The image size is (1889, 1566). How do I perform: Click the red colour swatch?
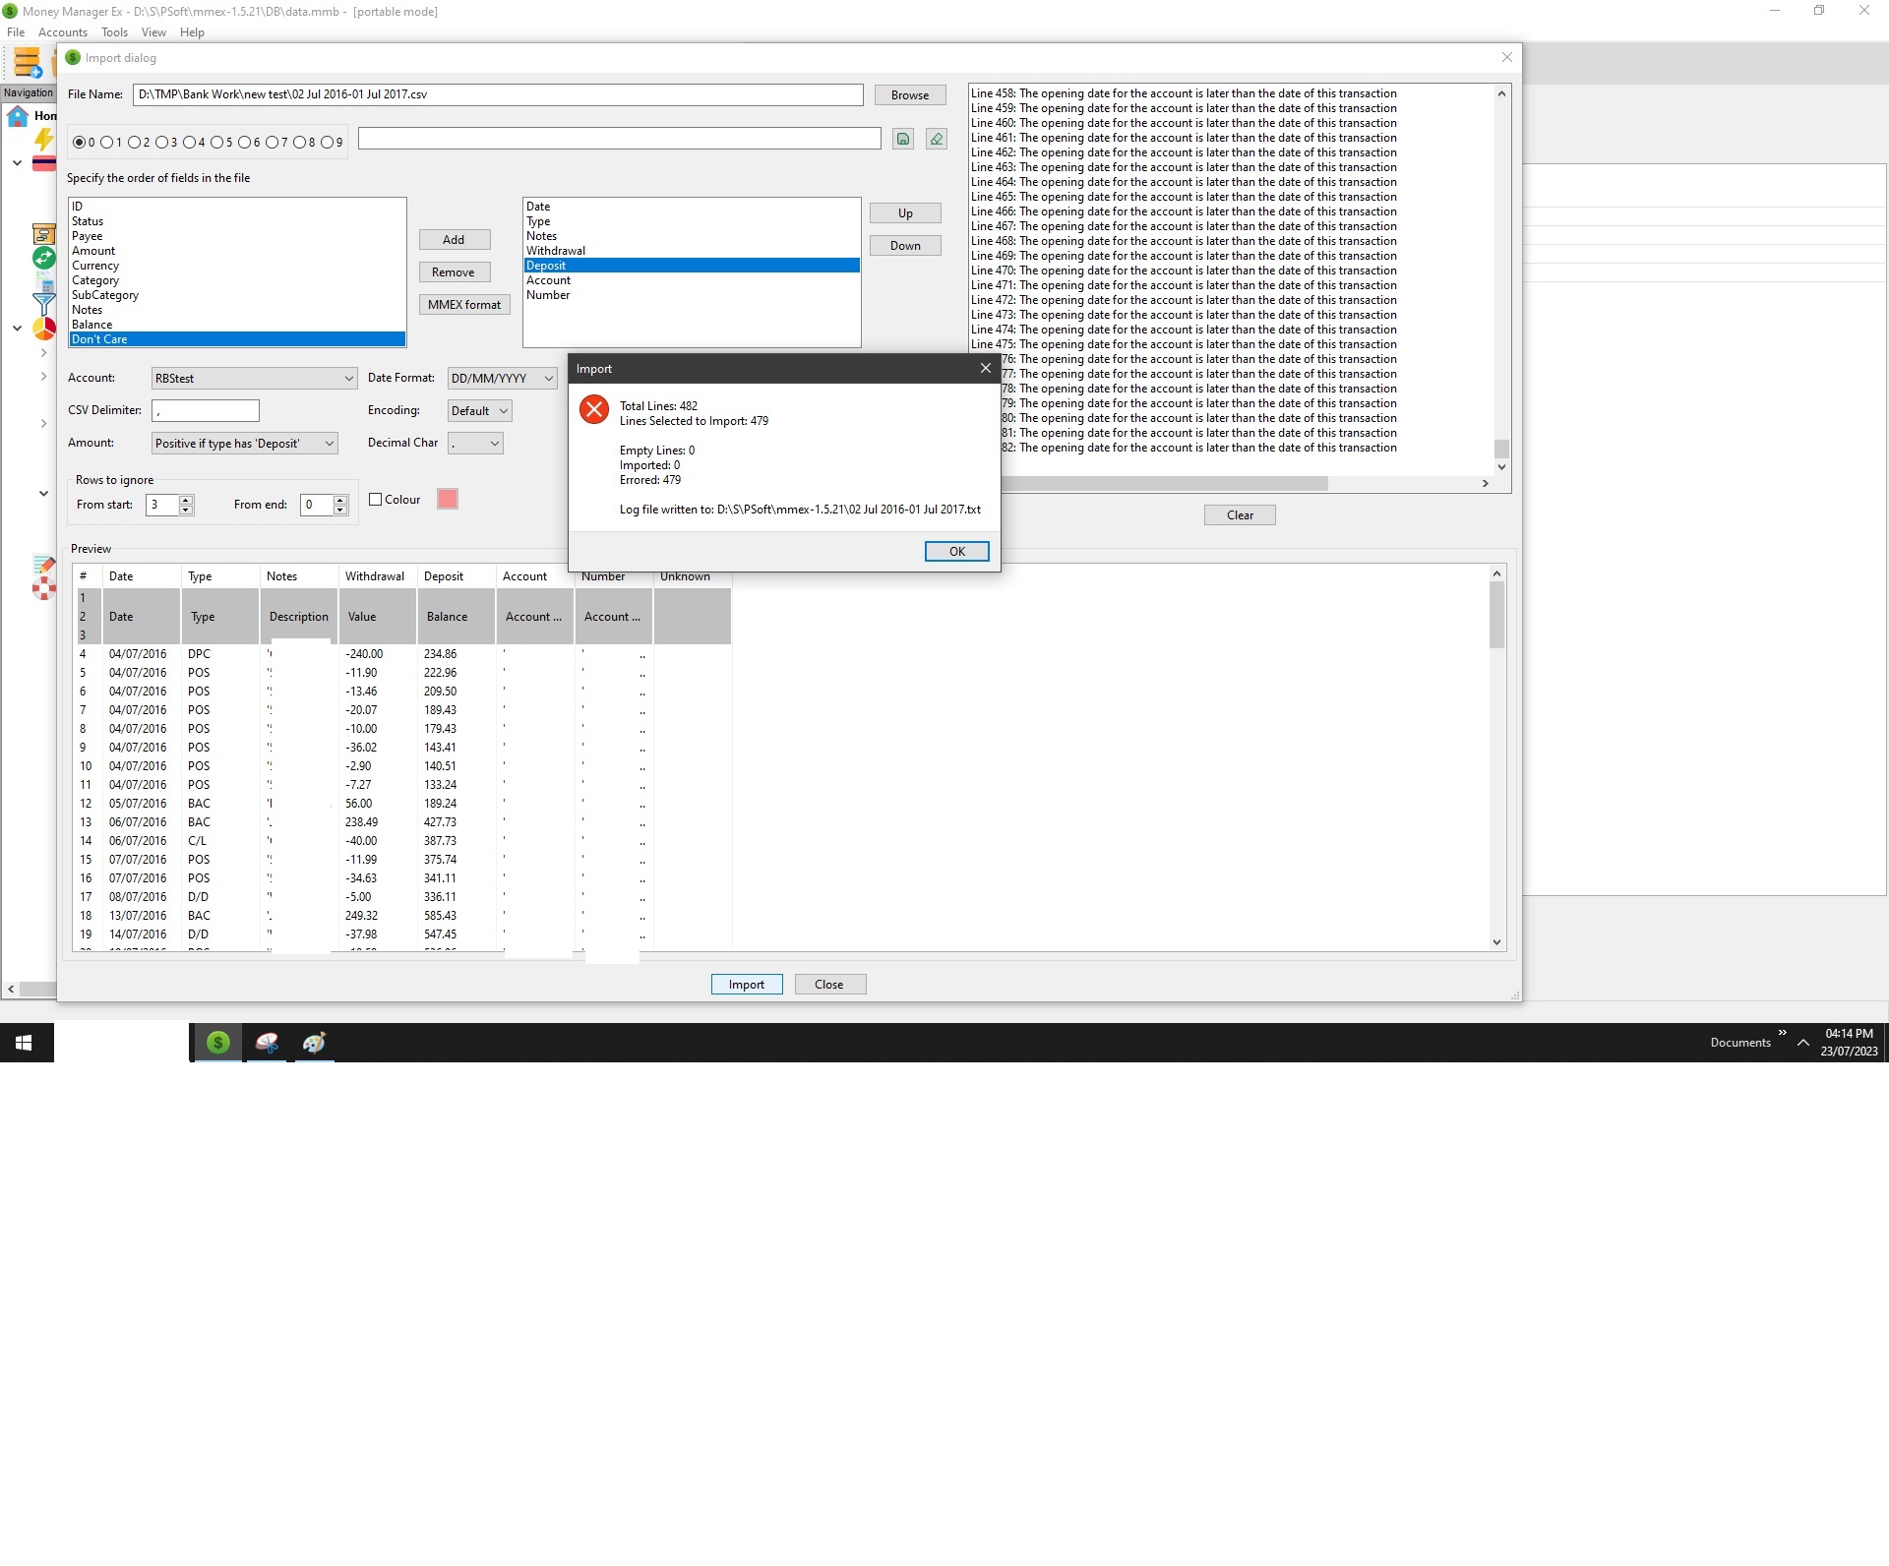[448, 499]
